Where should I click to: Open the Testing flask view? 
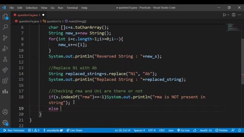[x=5, y=59]
